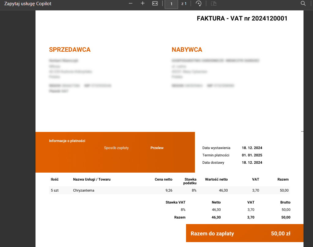
Task: Click the Nazwa Usługi / Towaru column header
Action: coord(91,179)
